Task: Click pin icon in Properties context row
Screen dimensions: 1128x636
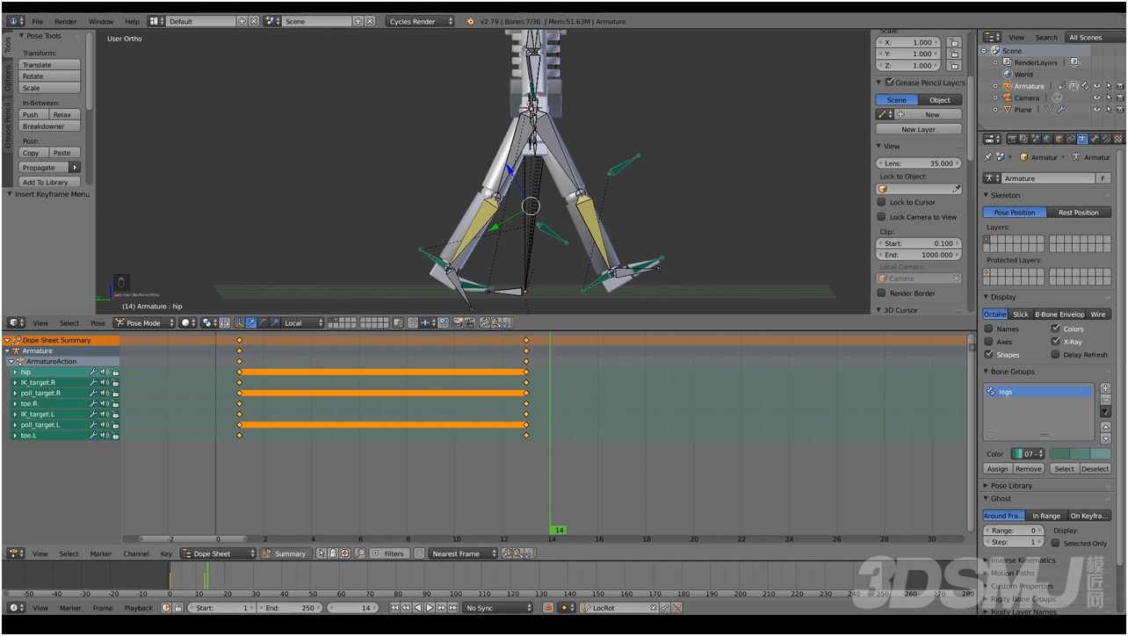Action: 988,157
